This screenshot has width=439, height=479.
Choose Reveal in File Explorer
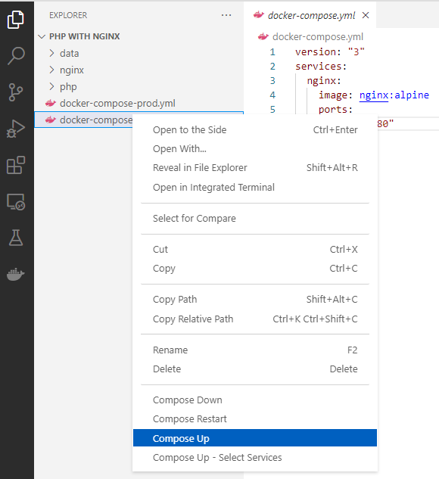(255, 168)
